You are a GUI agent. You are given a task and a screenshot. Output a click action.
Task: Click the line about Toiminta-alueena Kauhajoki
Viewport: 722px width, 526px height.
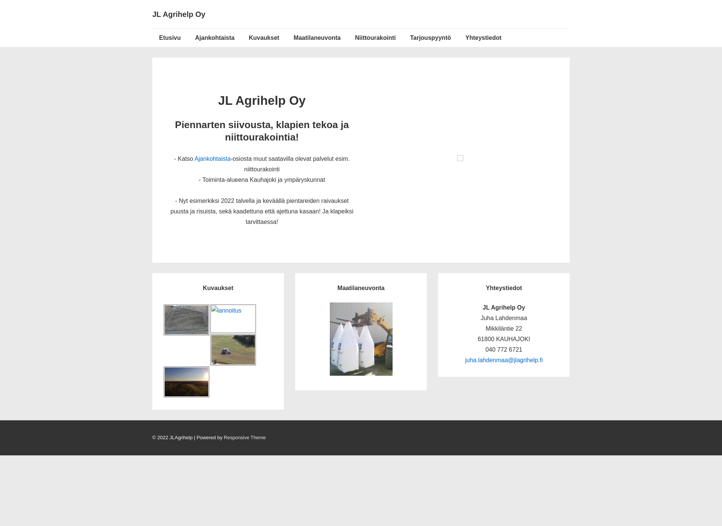262,180
